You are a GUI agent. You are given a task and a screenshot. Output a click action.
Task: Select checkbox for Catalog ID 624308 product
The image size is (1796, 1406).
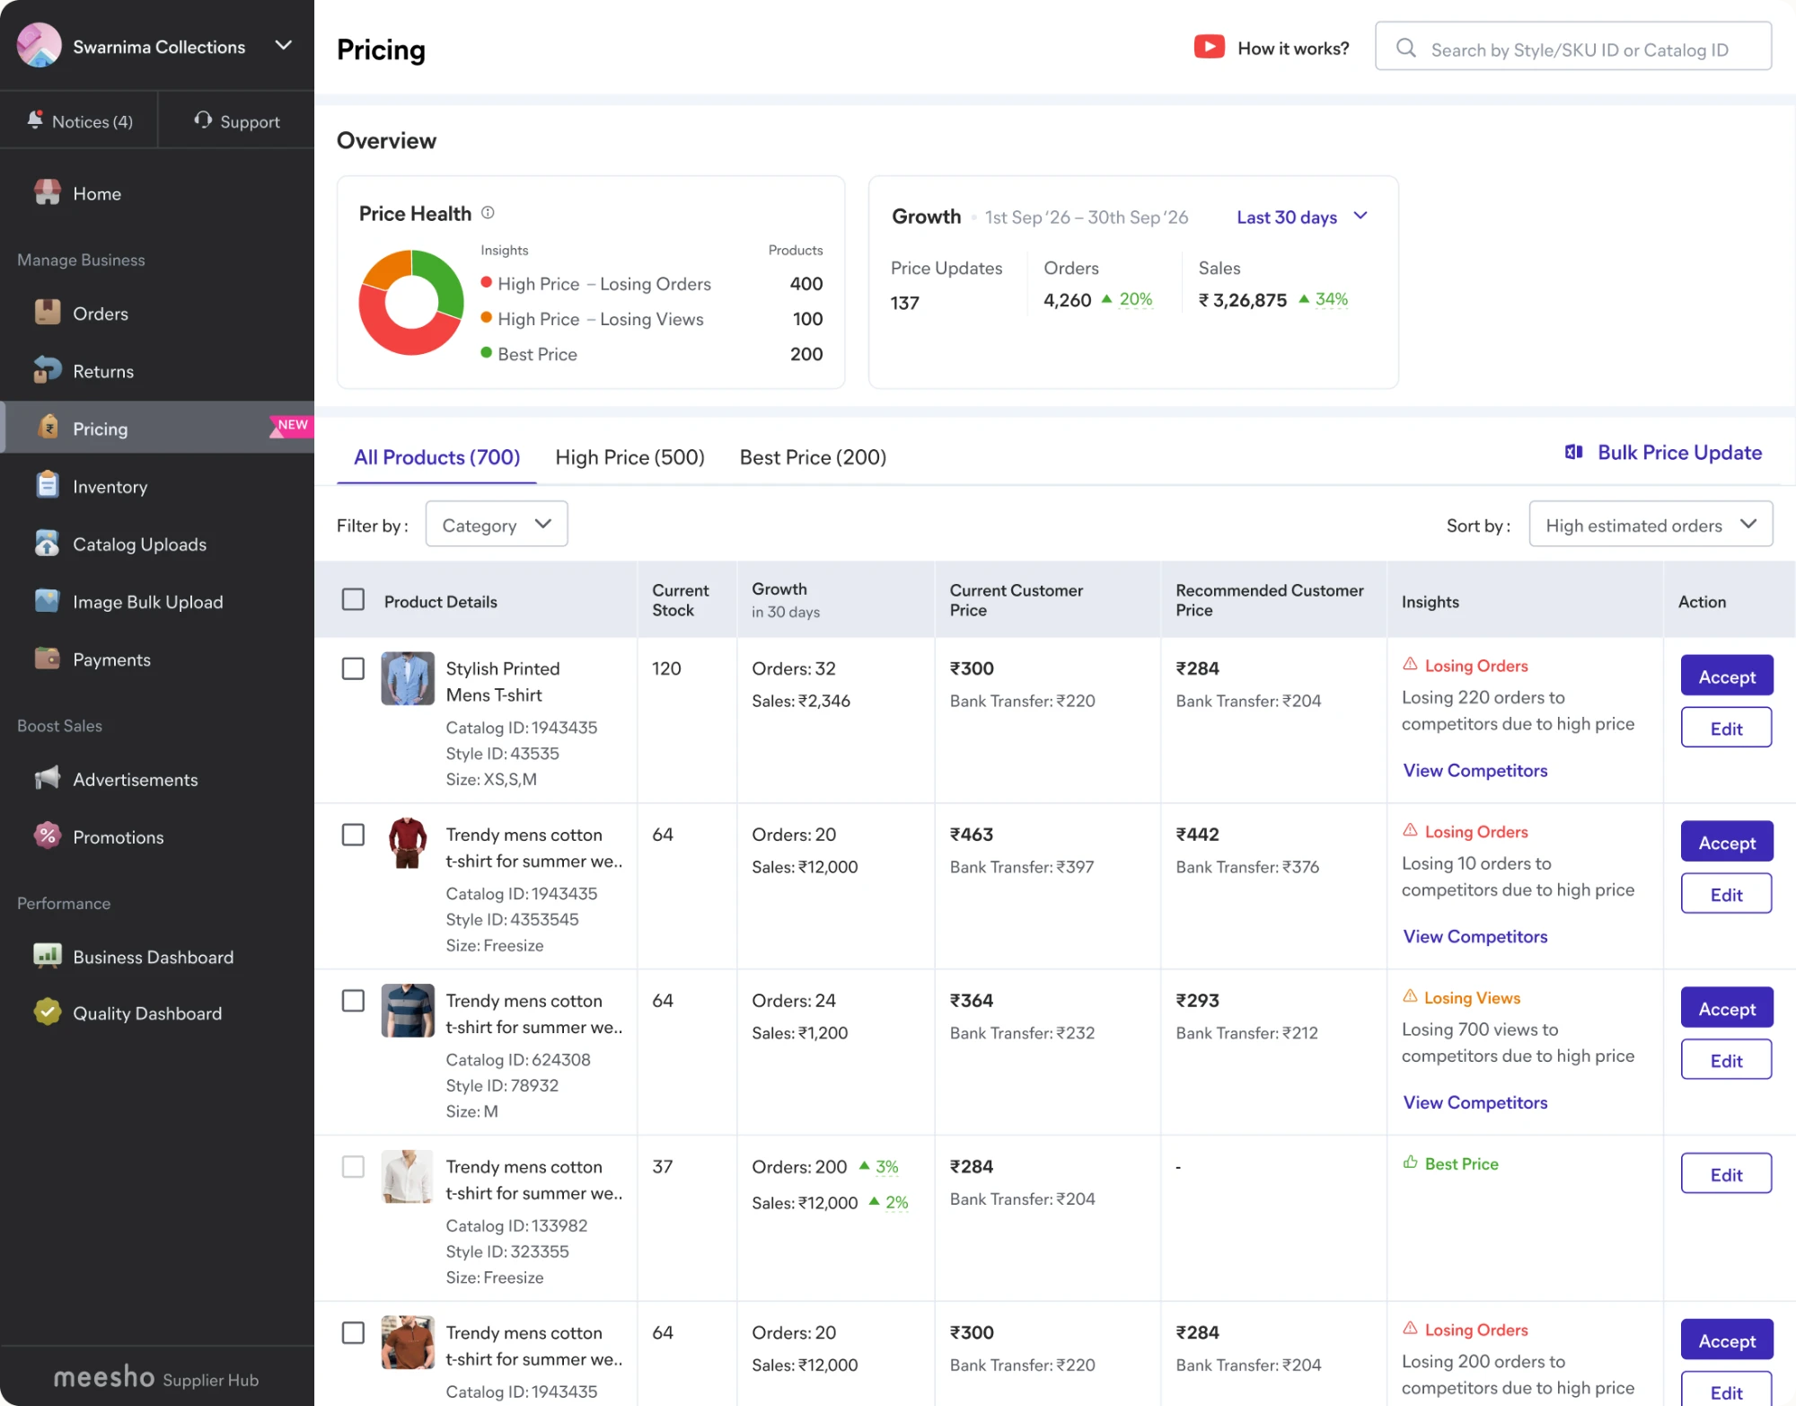(353, 1001)
